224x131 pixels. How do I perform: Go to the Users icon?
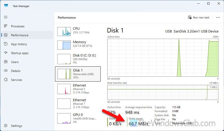click(5, 62)
